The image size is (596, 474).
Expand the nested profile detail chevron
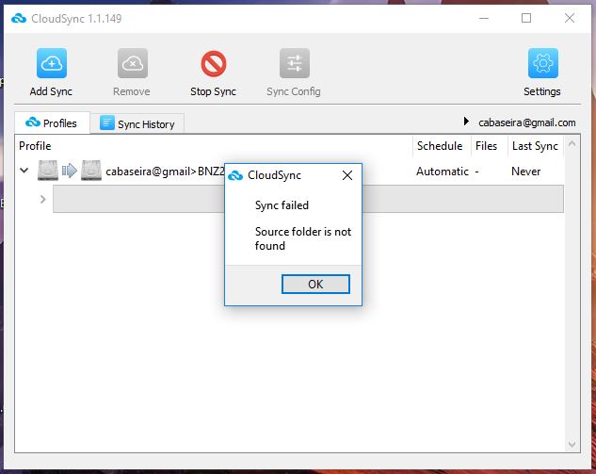pos(42,199)
